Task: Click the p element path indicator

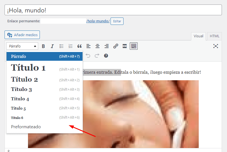Action: (x=8, y=151)
